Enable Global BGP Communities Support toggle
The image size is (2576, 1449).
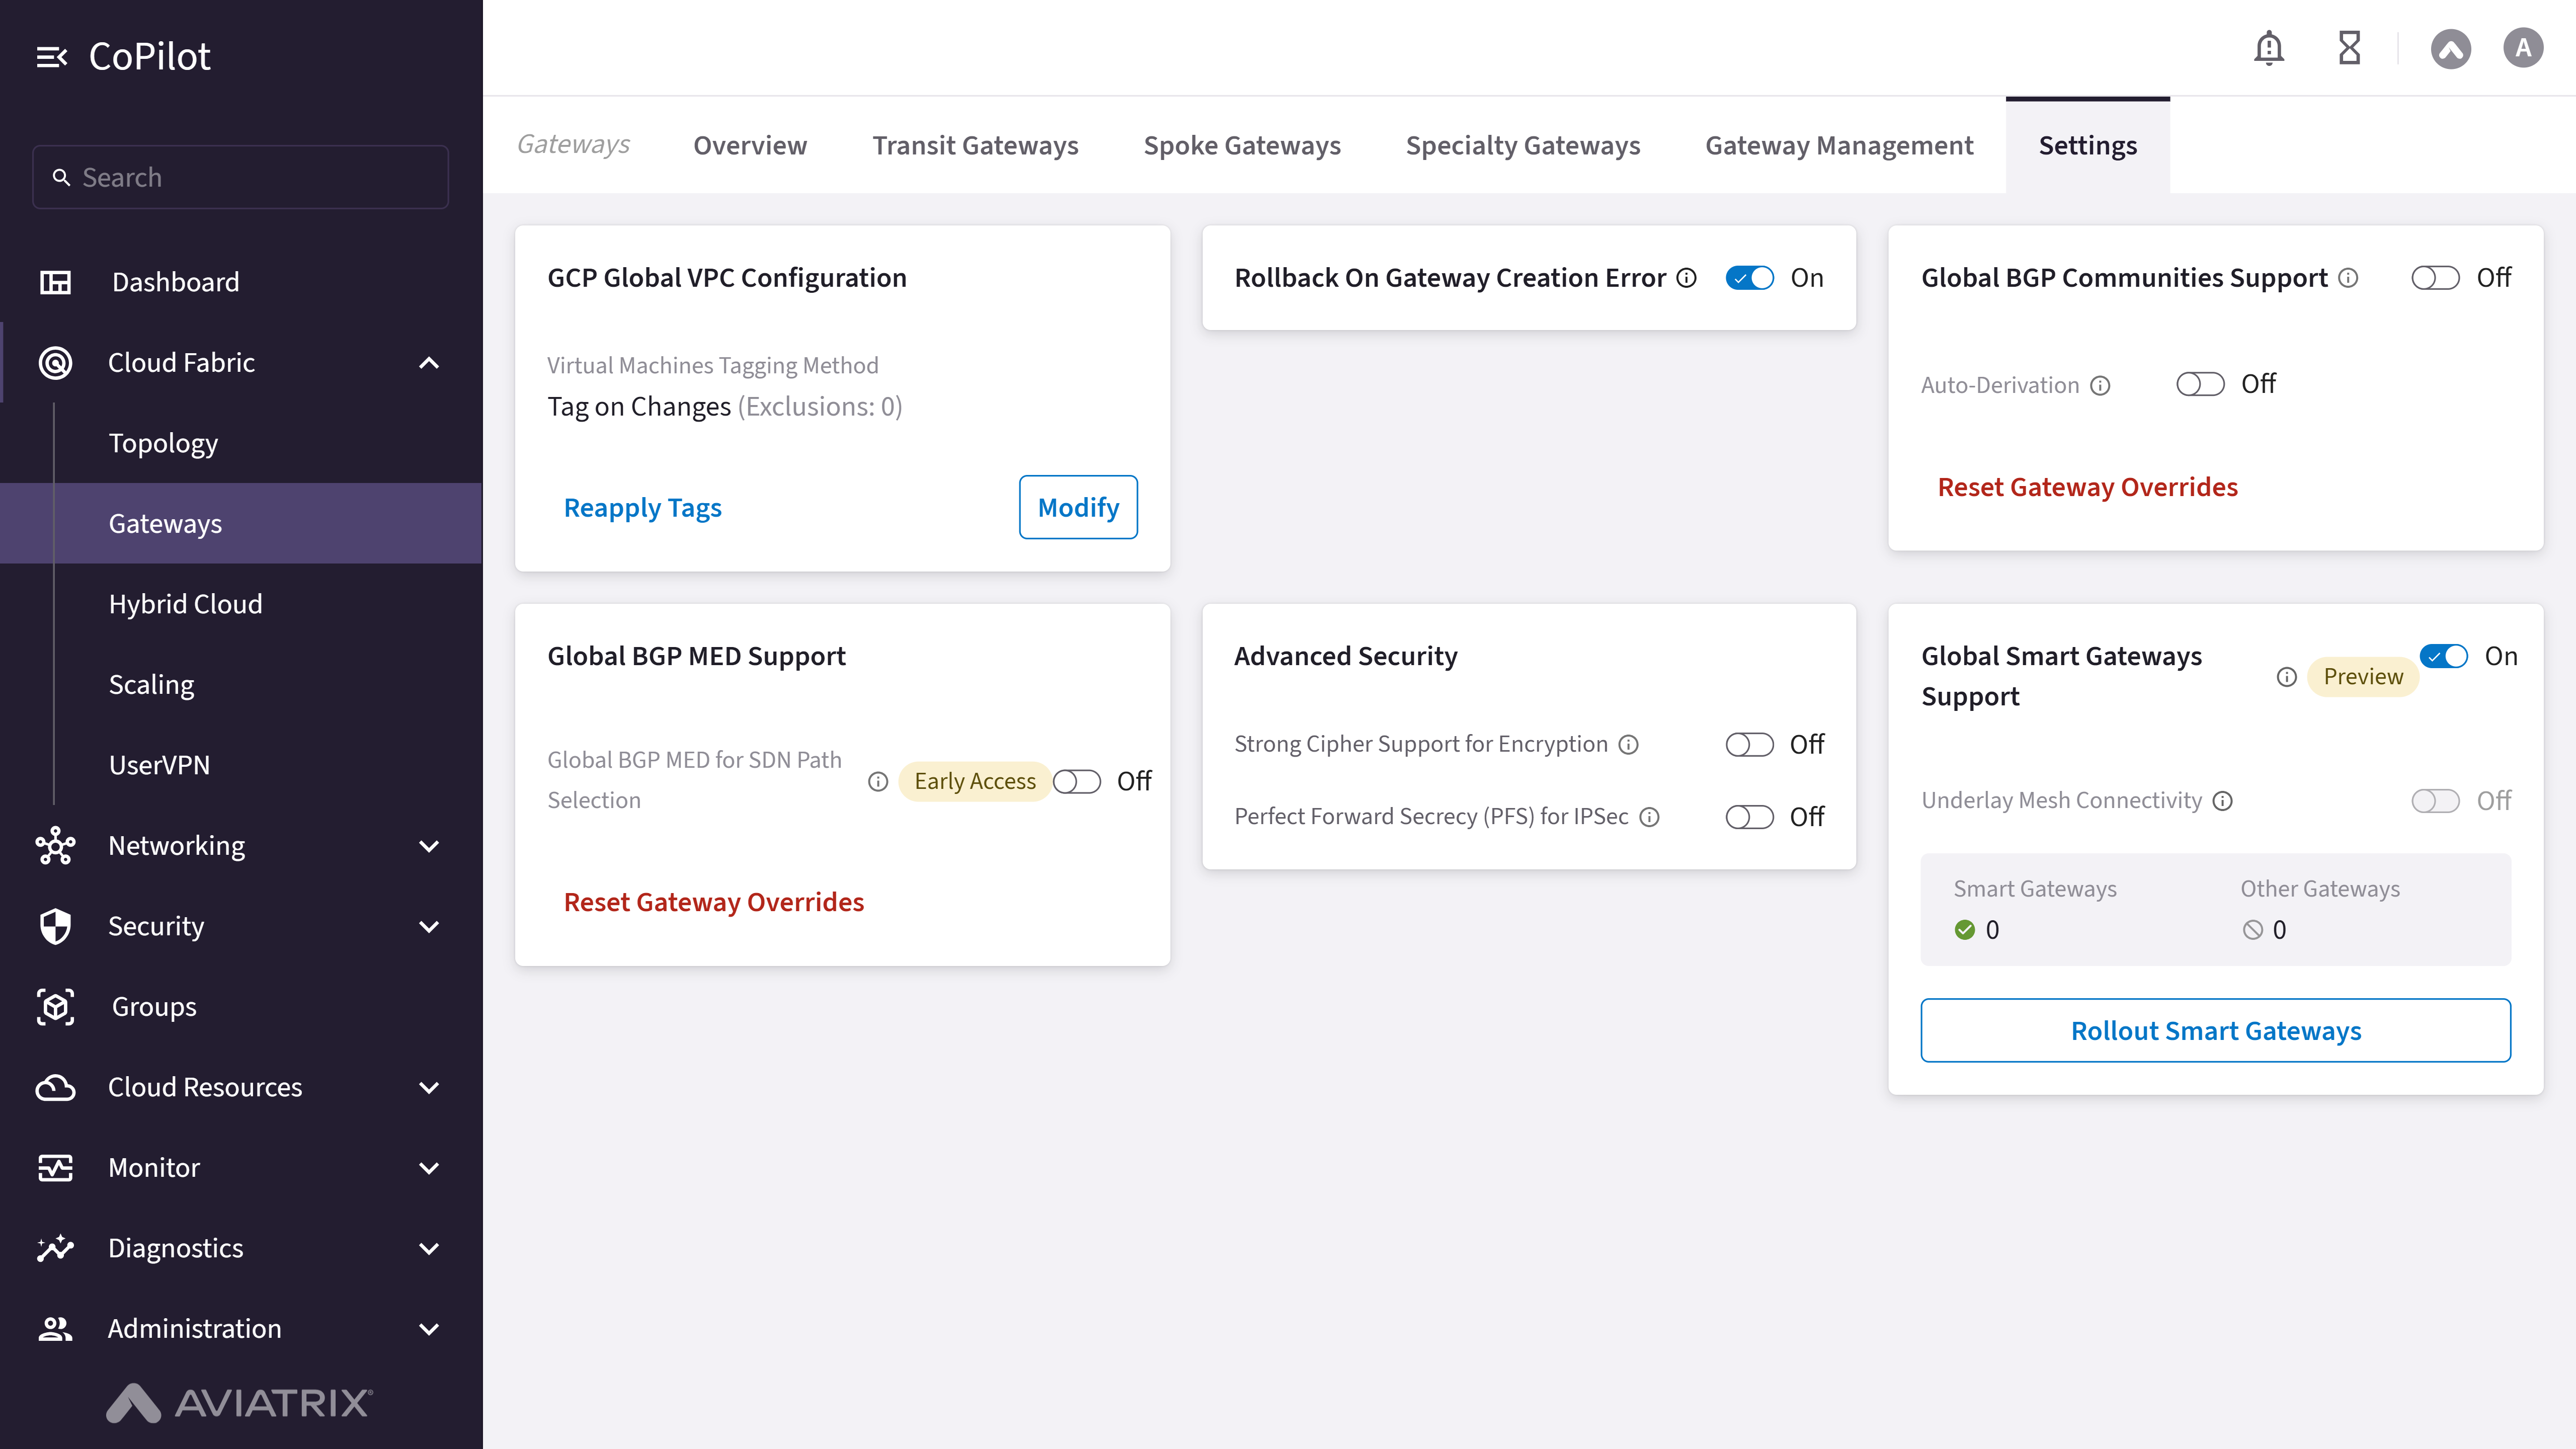(x=2435, y=278)
